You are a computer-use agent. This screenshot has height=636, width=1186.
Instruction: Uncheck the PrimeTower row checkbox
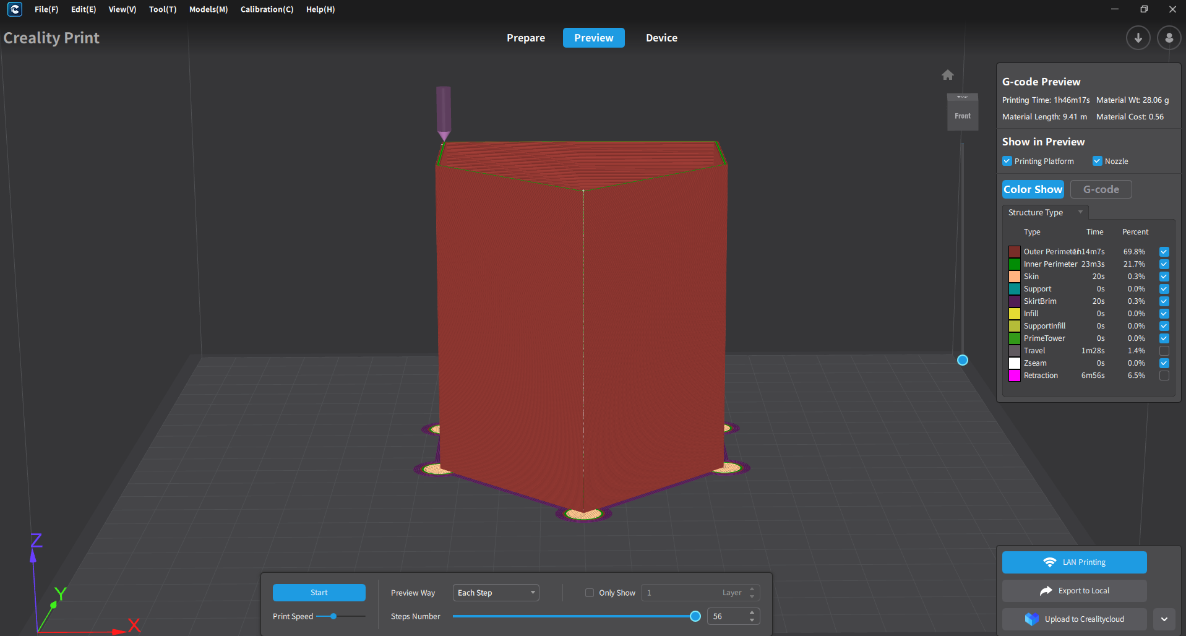[1164, 338]
